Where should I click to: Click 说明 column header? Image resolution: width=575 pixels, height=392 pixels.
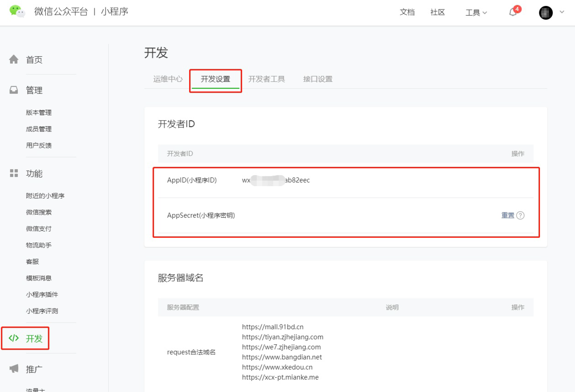click(392, 307)
